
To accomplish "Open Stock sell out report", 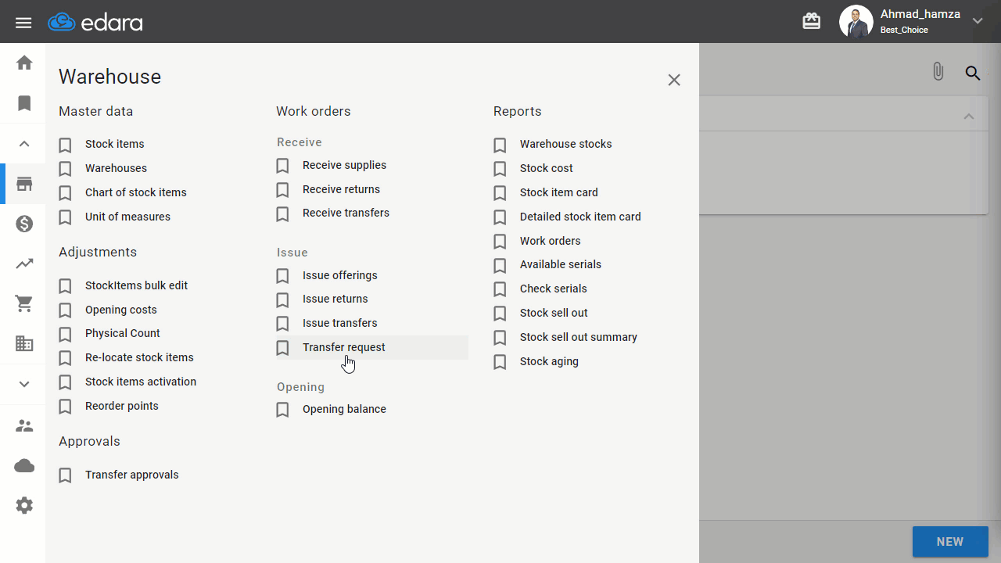I will click(554, 313).
